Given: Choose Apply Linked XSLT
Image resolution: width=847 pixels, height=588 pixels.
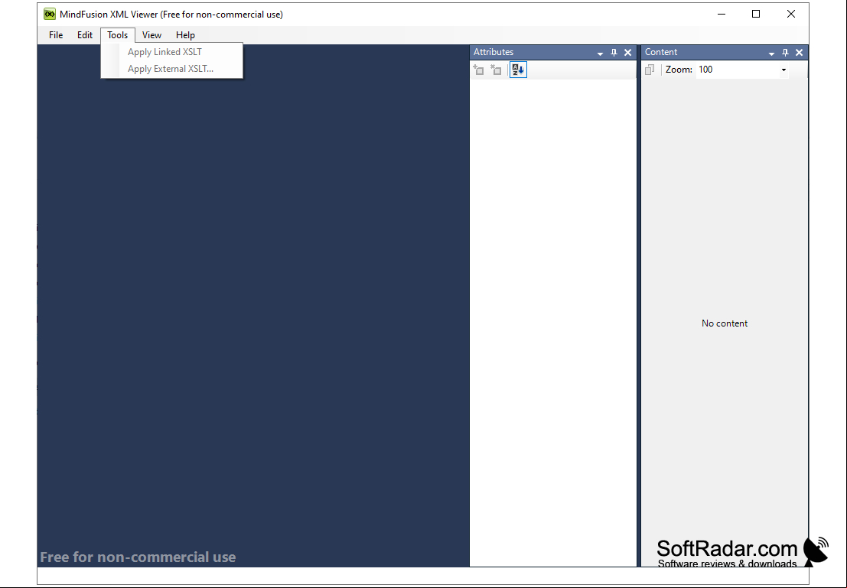Looking at the screenshot, I should pyautogui.click(x=172, y=52).
